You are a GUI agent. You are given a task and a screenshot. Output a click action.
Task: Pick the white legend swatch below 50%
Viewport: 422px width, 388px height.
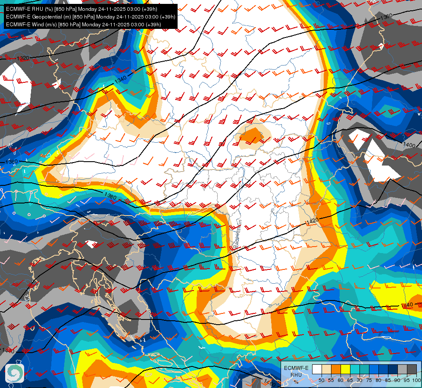pyautogui.click(x=317, y=369)
